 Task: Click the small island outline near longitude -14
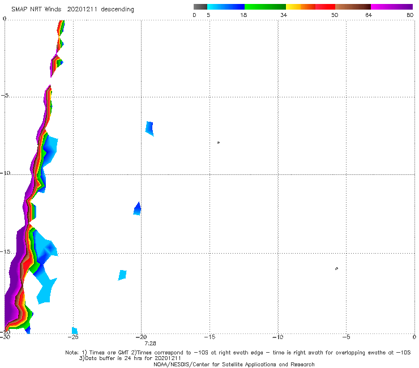(x=219, y=143)
